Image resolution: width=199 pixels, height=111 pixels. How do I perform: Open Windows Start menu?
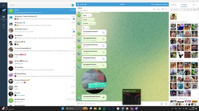pyautogui.click(x=63, y=109)
